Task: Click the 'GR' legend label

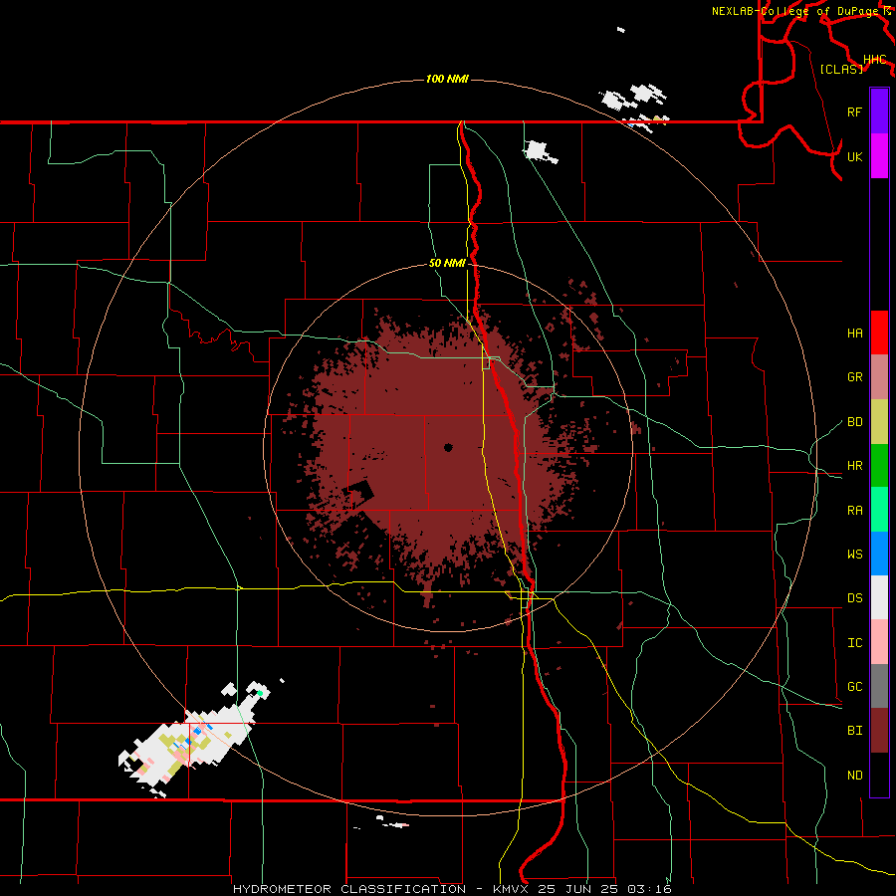Action: click(x=854, y=377)
